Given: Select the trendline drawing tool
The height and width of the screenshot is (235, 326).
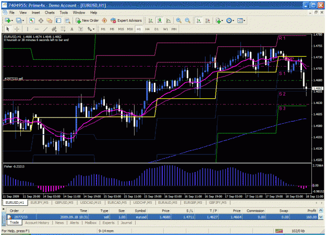Looking at the screenshot, I should tap(45, 29).
